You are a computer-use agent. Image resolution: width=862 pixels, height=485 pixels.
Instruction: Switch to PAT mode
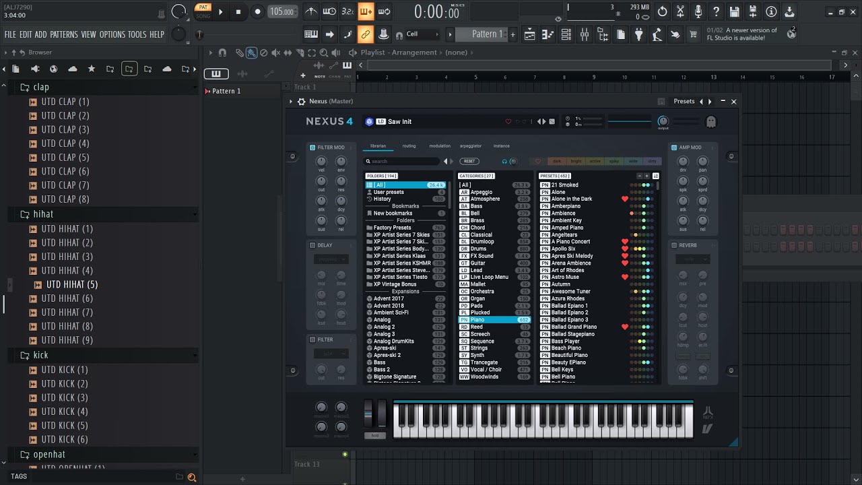203,7
